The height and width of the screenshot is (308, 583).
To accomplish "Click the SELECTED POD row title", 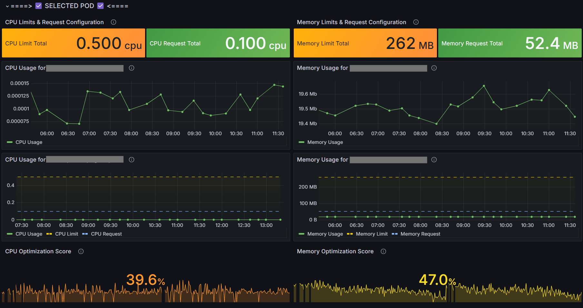I will (x=70, y=5).
